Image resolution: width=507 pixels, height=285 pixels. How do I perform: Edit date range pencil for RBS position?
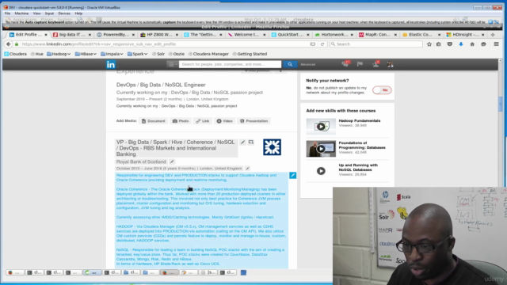point(247,169)
